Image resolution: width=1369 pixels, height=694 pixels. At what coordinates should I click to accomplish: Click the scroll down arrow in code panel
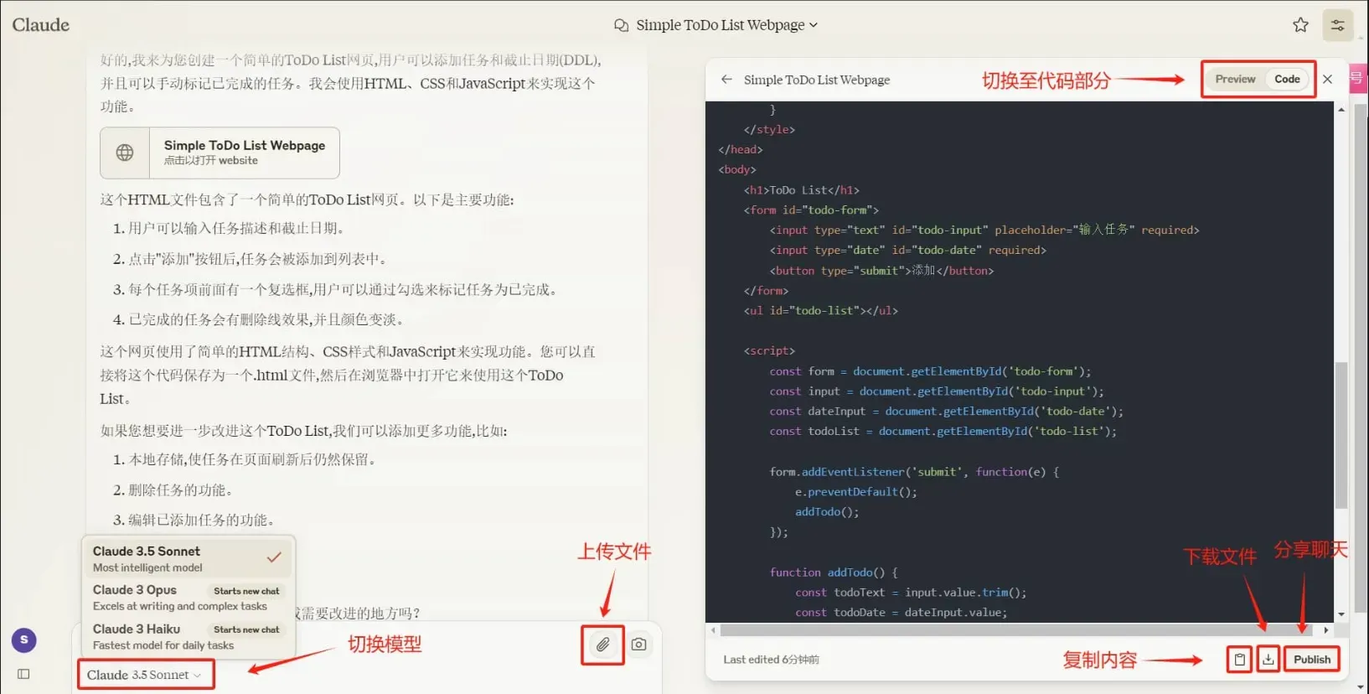(x=1341, y=614)
